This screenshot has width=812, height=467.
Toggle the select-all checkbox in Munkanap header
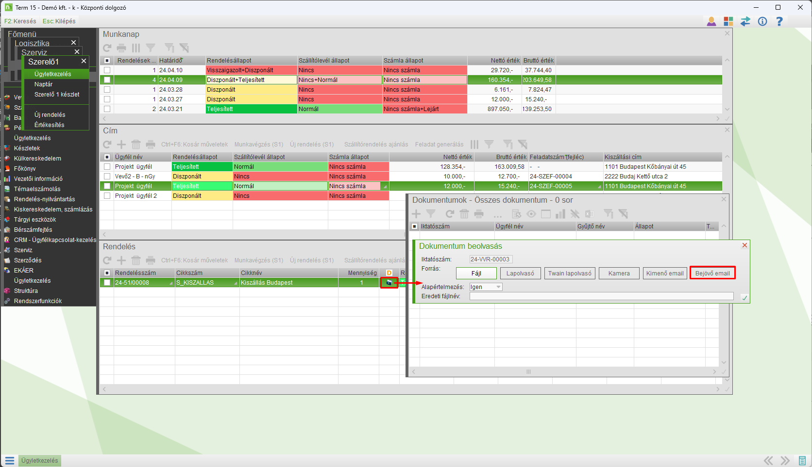pos(107,61)
